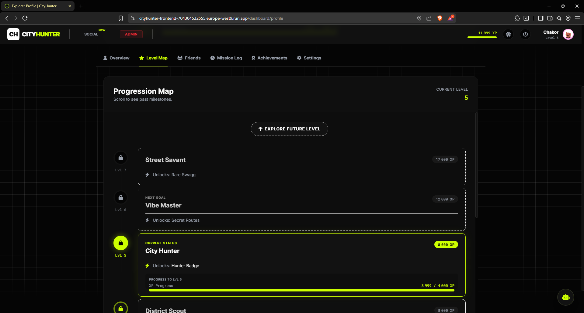584x313 pixels.
Task: Toggle the browser sidebar panel
Action: tap(541, 18)
